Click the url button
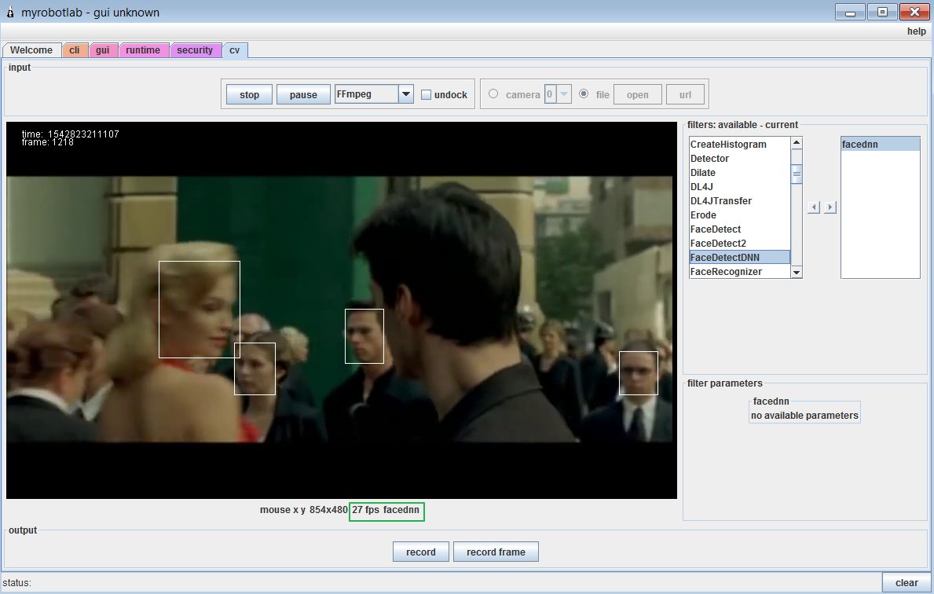Viewport: 934px width, 594px height. [x=685, y=95]
